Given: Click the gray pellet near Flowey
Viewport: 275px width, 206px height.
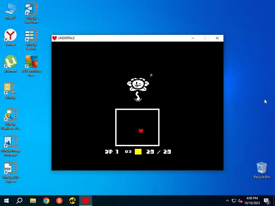Looking at the screenshot, I should tap(151, 75).
